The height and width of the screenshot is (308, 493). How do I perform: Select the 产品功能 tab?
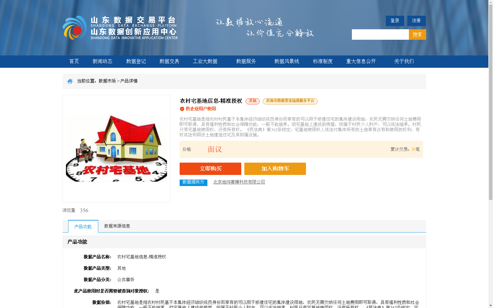point(83,226)
